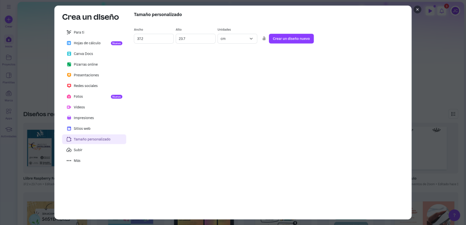466x225 pixels.
Task: Select Subir option
Action: [x=94, y=150]
